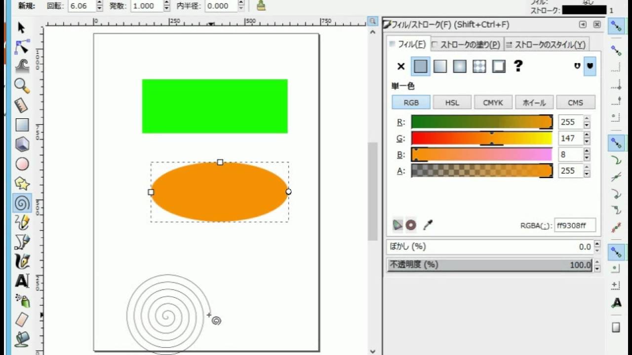The height and width of the screenshot is (355, 632).
Task: Select the 3D Box tool
Action: (22, 144)
